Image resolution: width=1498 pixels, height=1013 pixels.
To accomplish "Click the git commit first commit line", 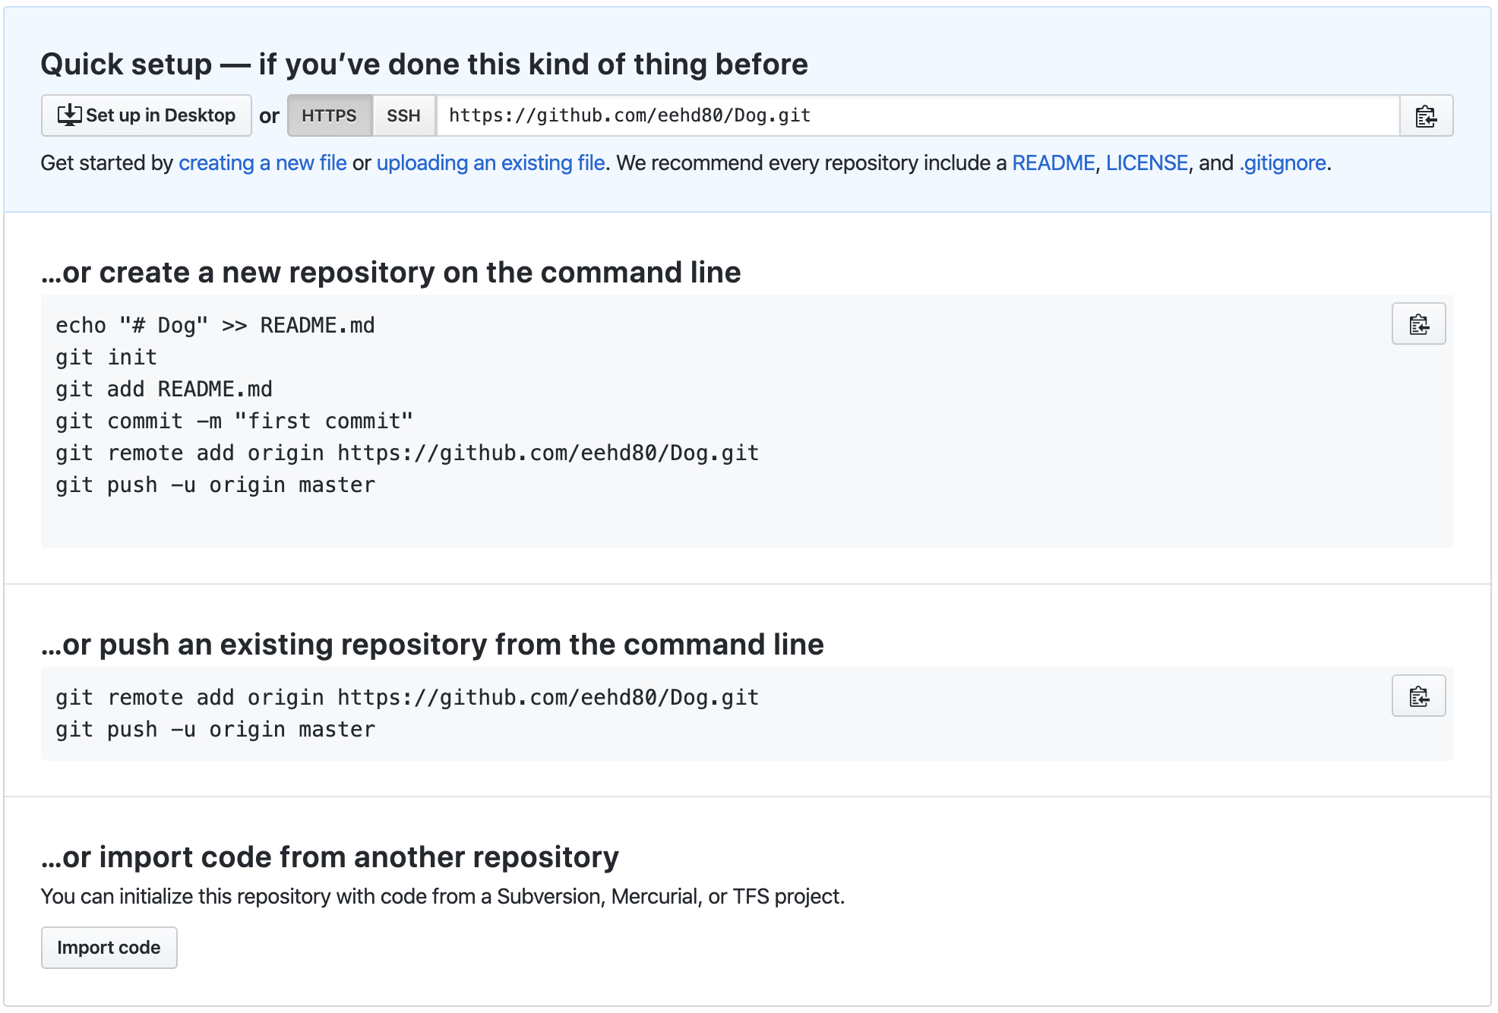I will pyautogui.click(x=234, y=421).
